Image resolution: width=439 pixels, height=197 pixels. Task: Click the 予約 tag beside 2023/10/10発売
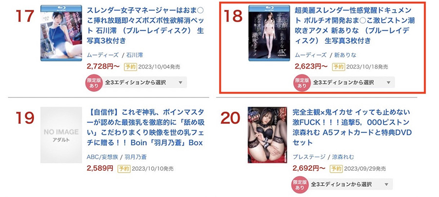(x=123, y=169)
